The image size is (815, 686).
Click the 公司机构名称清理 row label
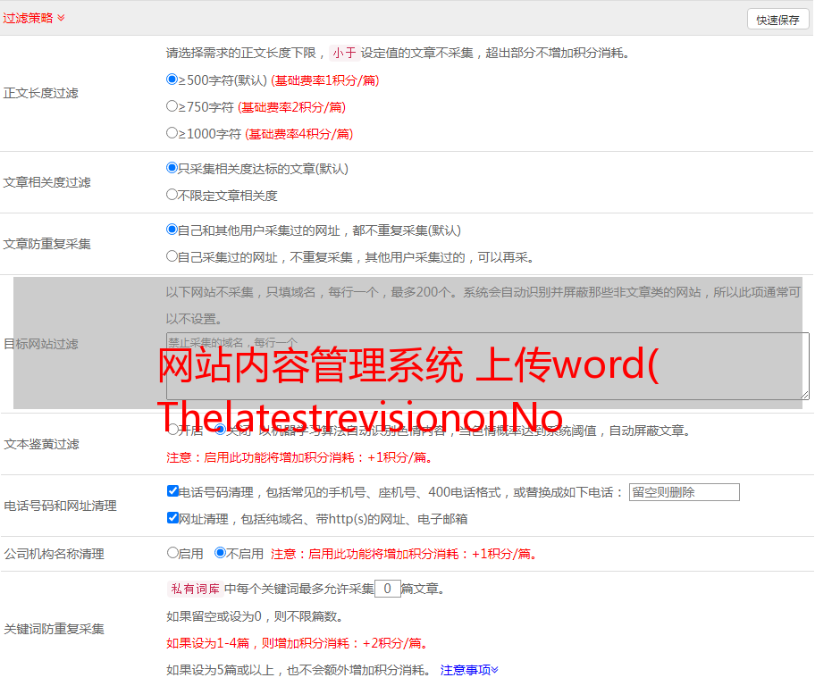(54, 554)
